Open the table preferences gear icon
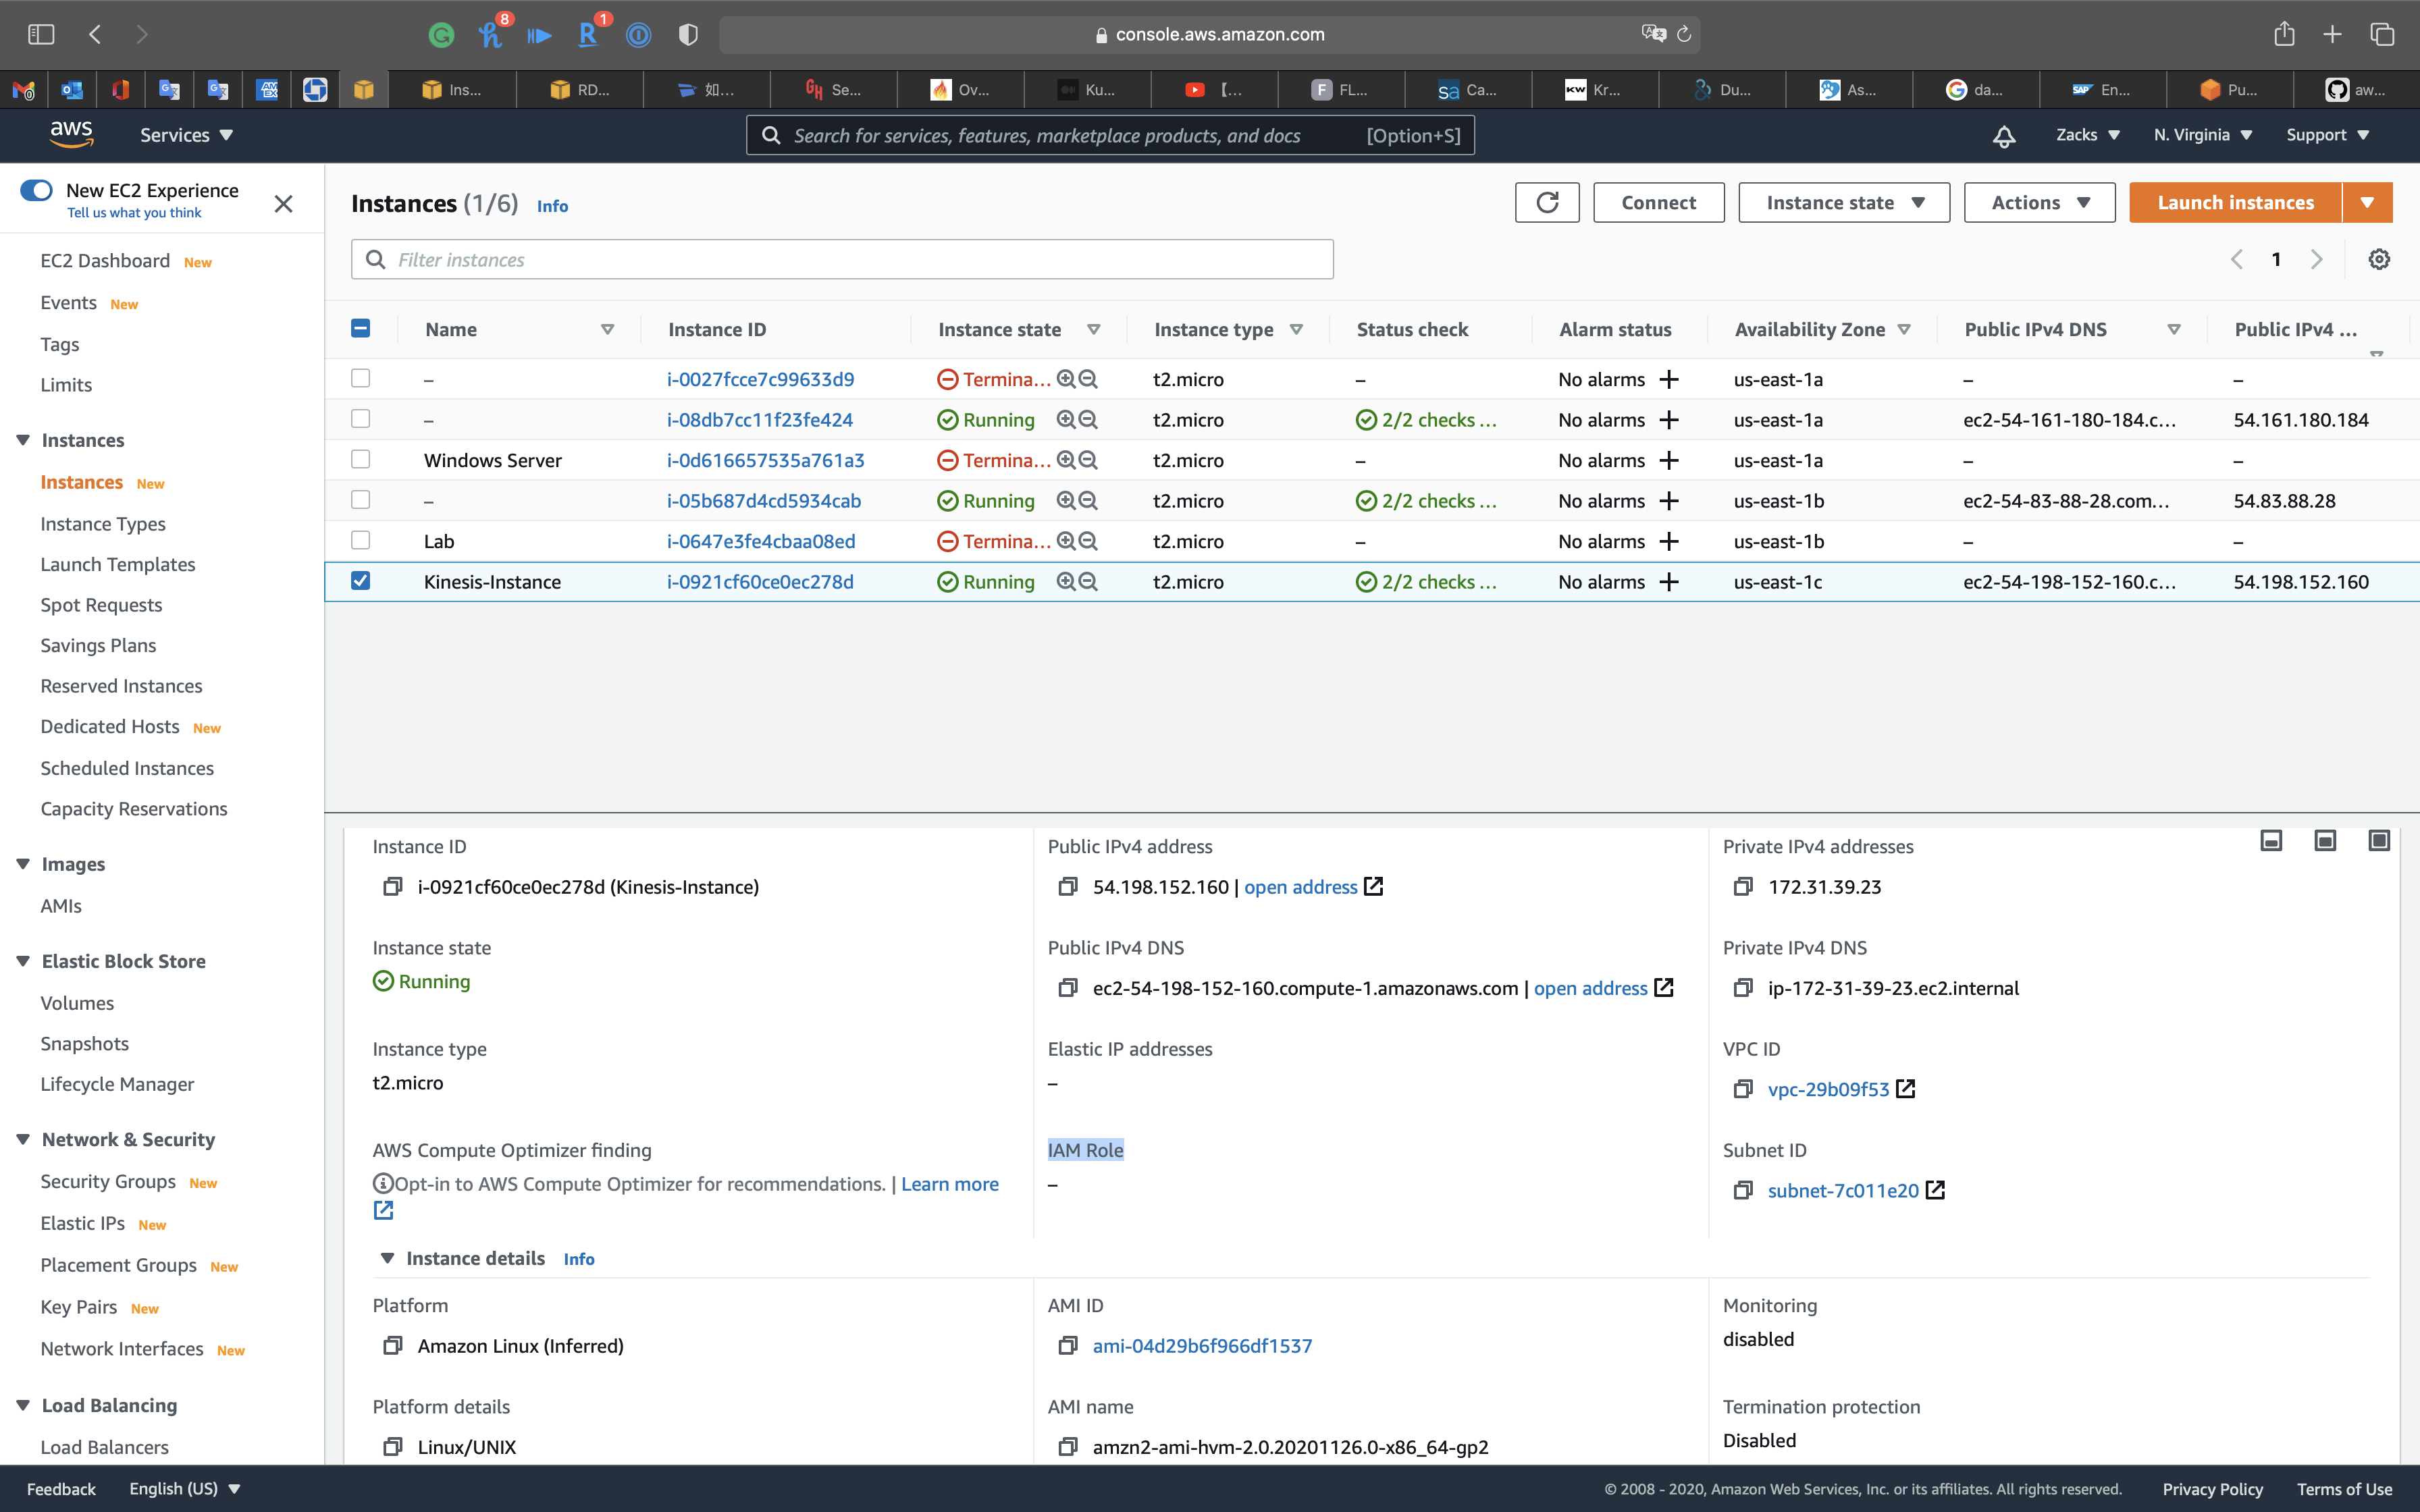Screen dimensions: 2420x1512 [x=2379, y=260]
